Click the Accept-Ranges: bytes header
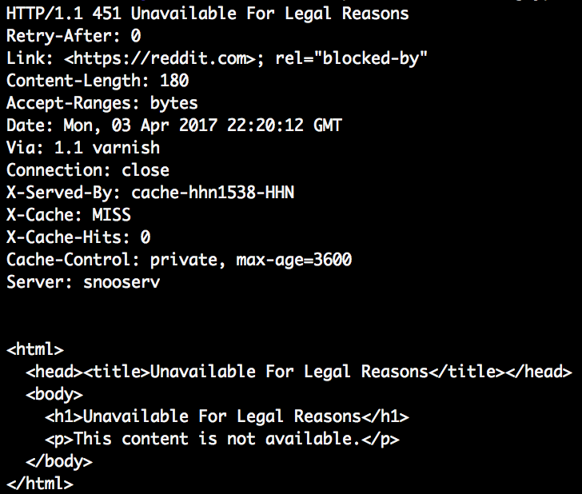 coord(102,103)
